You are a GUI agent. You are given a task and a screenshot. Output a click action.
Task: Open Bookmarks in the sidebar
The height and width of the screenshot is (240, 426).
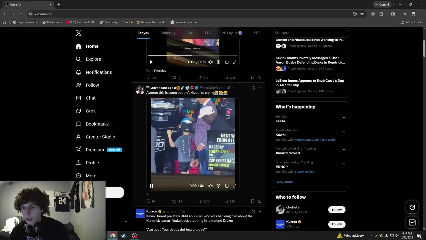pos(92,124)
